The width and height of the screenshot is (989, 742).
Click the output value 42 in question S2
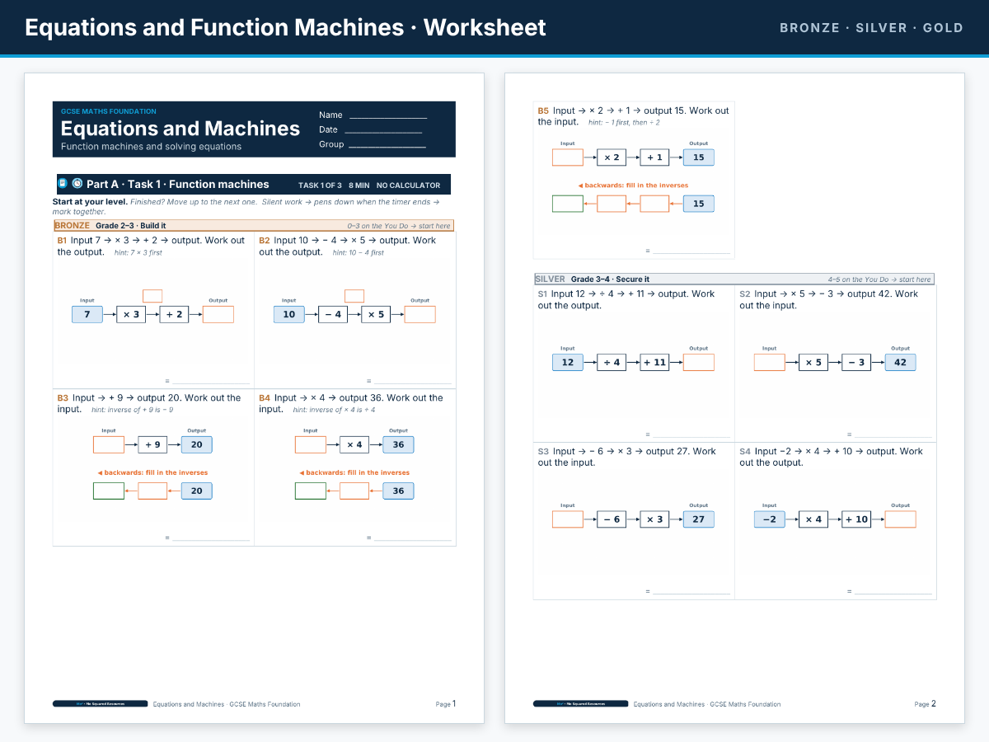(x=901, y=362)
